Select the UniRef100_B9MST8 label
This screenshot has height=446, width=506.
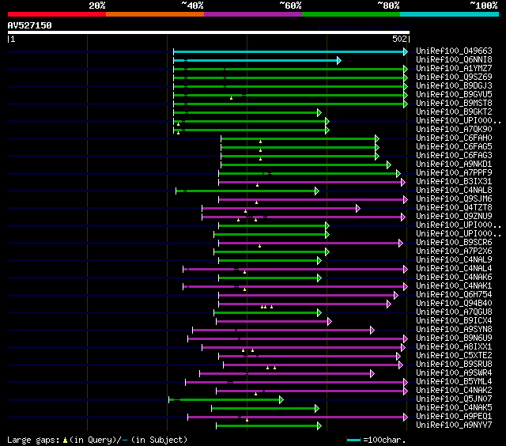[454, 104]
